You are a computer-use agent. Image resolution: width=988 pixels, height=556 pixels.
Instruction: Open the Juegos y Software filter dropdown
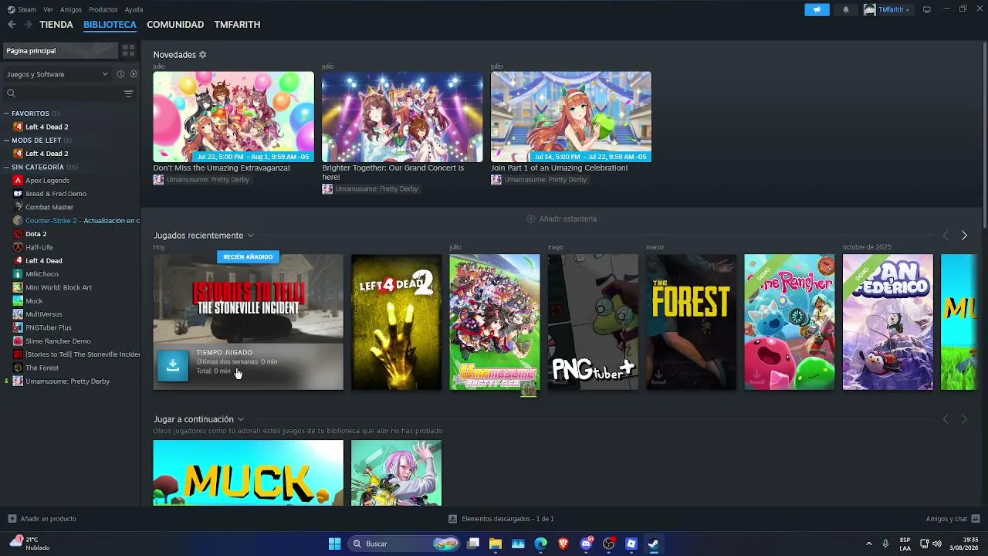57,74
